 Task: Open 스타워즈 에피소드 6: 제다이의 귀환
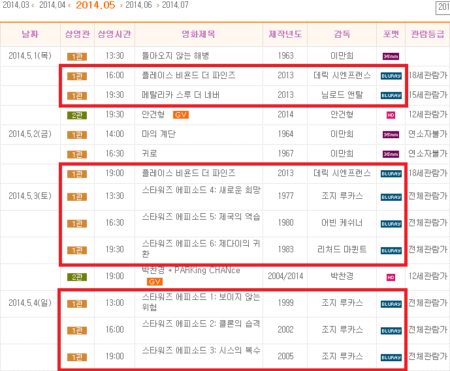[201, 248]
